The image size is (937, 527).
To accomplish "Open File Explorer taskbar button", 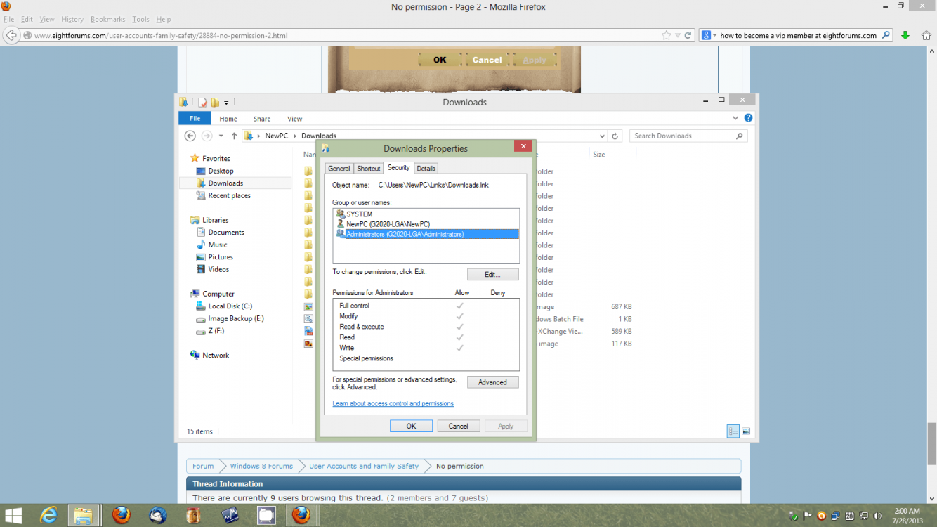I will tap(83, 516).
